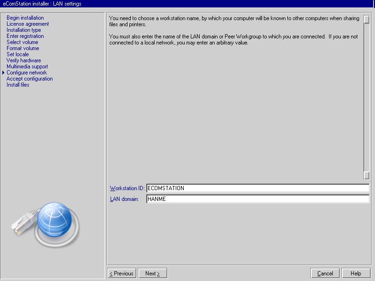Click the arrow marker beside Configure network

pyautogui.click(x=3, y=73)
